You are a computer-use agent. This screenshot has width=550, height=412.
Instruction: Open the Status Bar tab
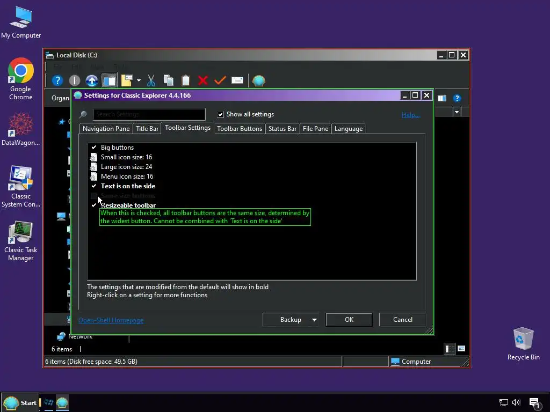(x=283, y=129)
